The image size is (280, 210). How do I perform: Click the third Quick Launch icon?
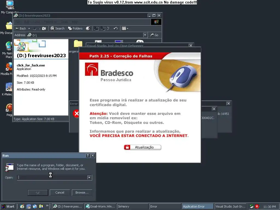[x=35, y=206]
